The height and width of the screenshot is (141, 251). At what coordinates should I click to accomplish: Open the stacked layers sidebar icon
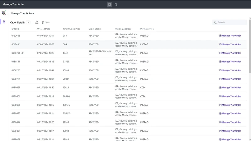tap(4, 22)
